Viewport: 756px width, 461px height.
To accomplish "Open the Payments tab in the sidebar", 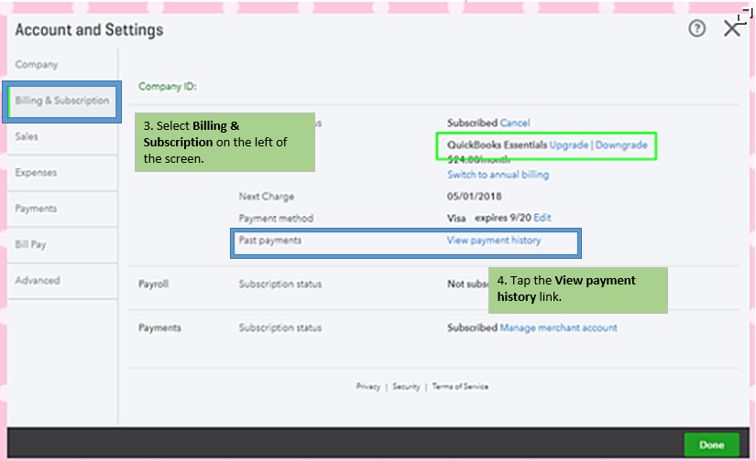I will [x=36, y=209].
